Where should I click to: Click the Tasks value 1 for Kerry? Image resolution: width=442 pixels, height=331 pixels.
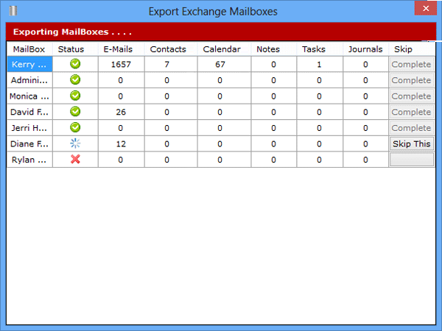pyautogui.click(x=319, y=65)
